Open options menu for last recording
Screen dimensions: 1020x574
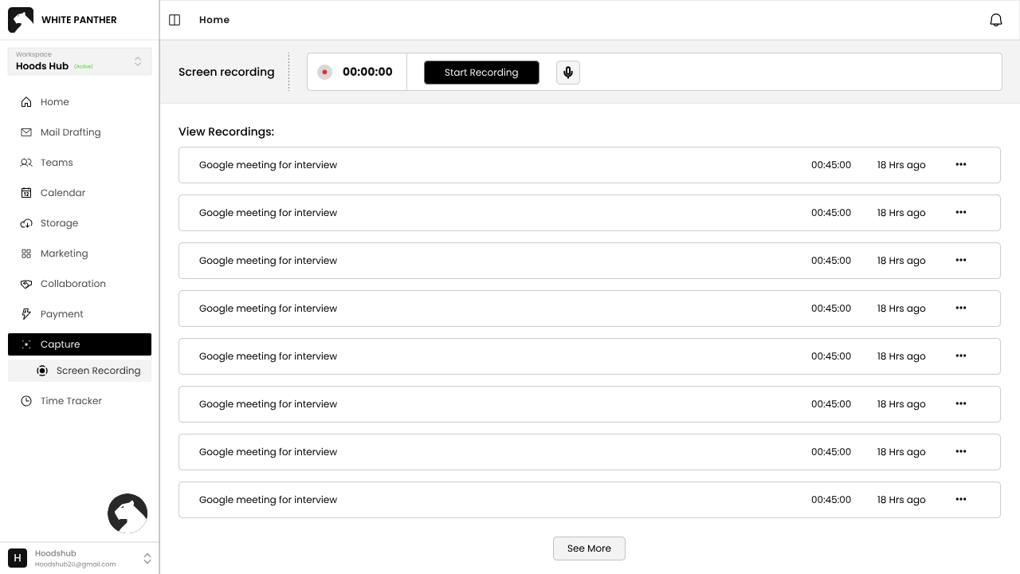(960, 500)
